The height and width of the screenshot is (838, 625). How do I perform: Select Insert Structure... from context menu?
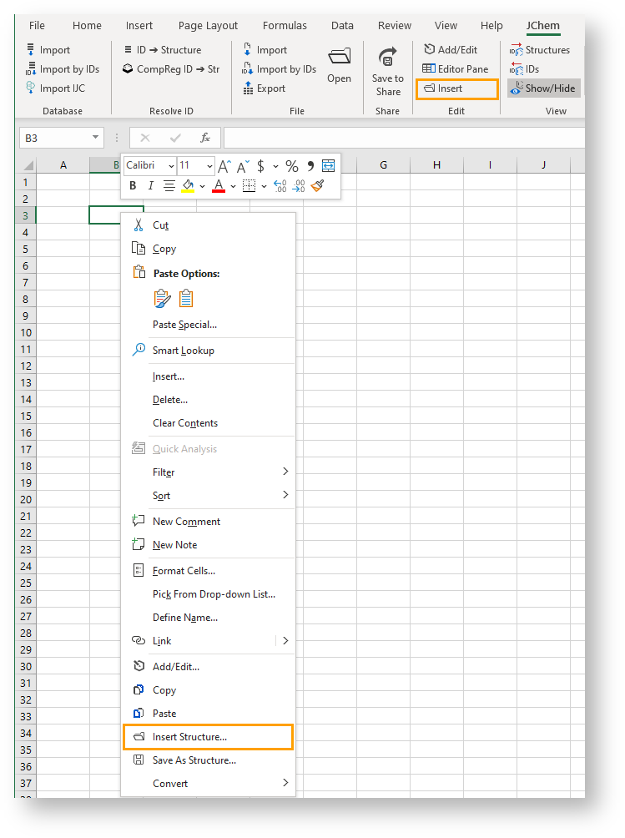[189, 737]
